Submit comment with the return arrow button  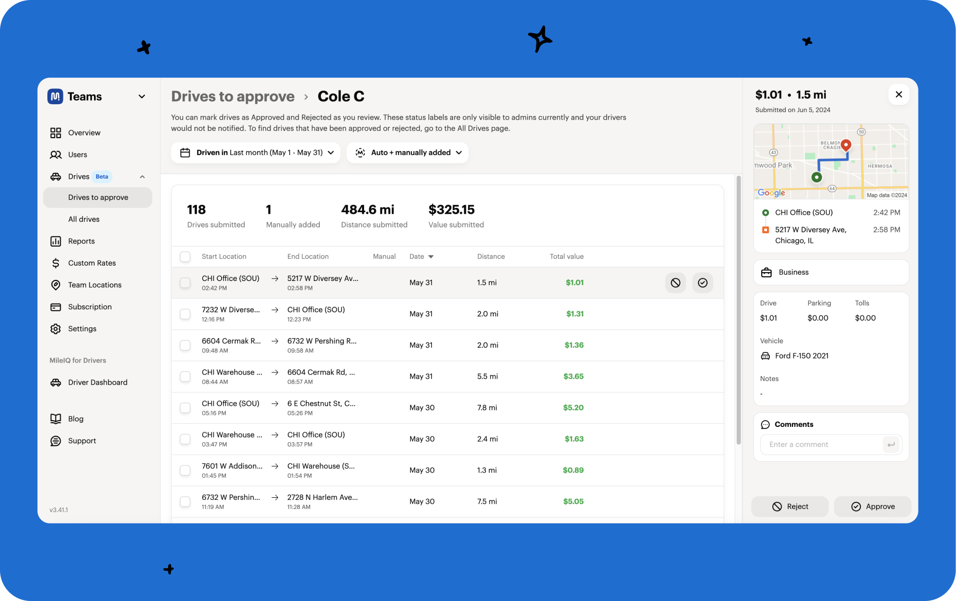click(x=891, y=445)
